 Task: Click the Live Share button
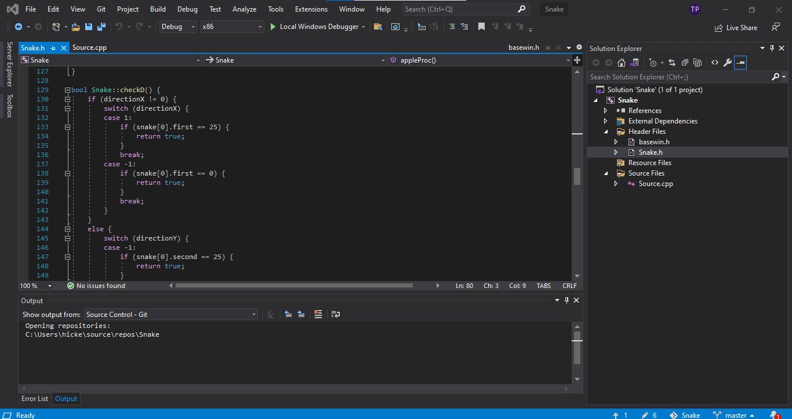tap(736, 27)
